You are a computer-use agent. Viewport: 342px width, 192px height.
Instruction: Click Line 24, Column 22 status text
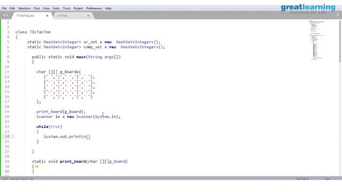tap(21, 179)
